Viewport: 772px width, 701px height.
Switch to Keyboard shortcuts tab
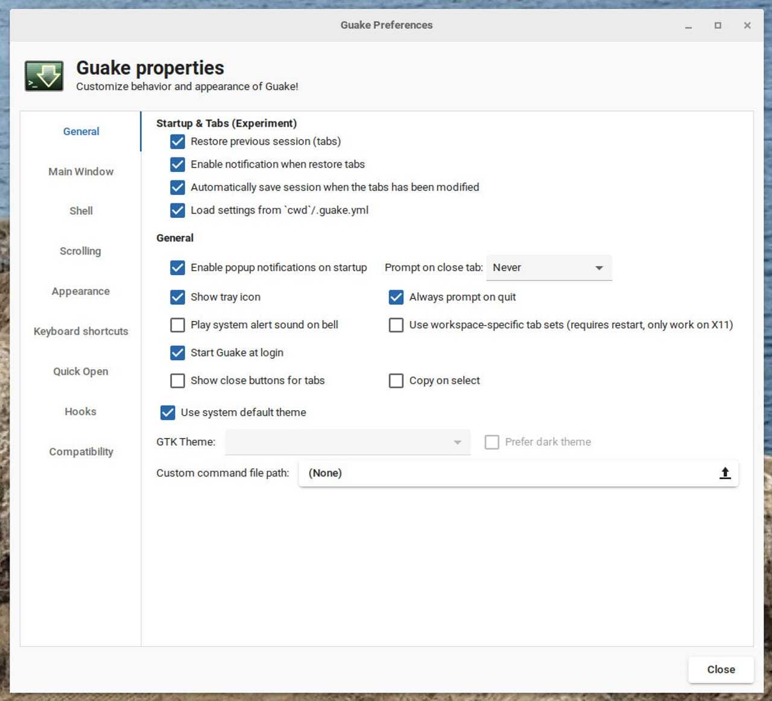coord(81,332)
